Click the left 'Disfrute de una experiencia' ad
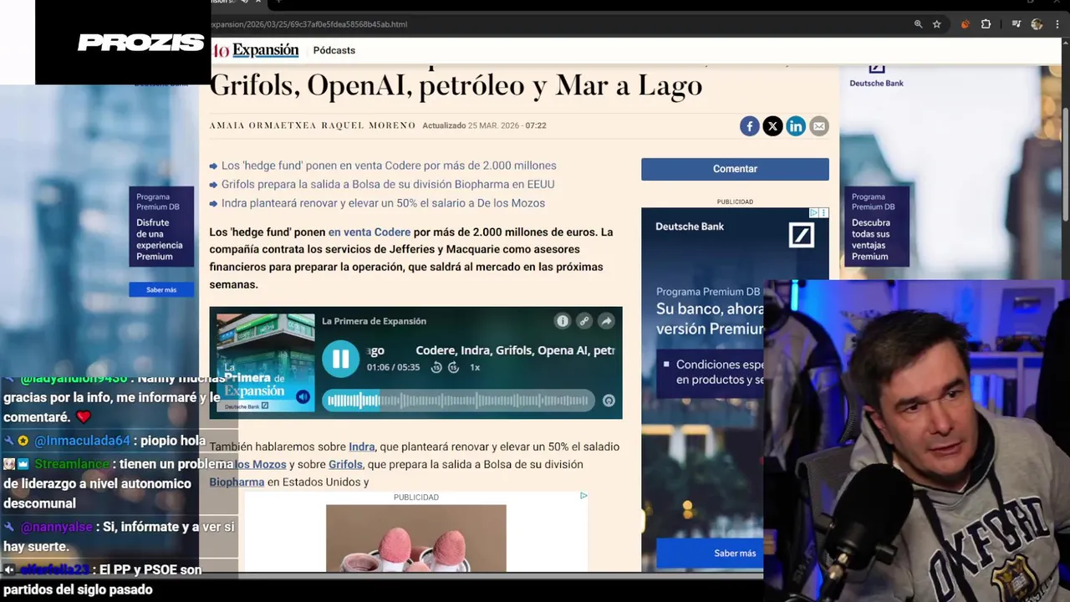This screenshot has height=602, width=1070. click(161, 227)
